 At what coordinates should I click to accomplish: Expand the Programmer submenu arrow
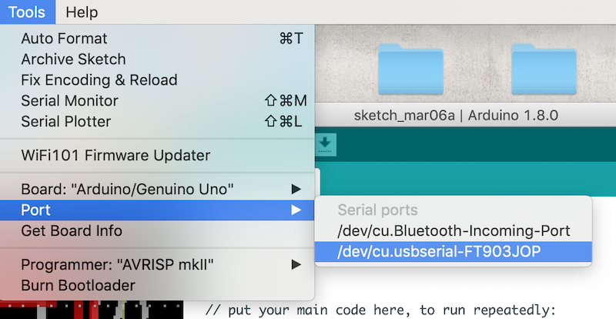tap(296, 264)
